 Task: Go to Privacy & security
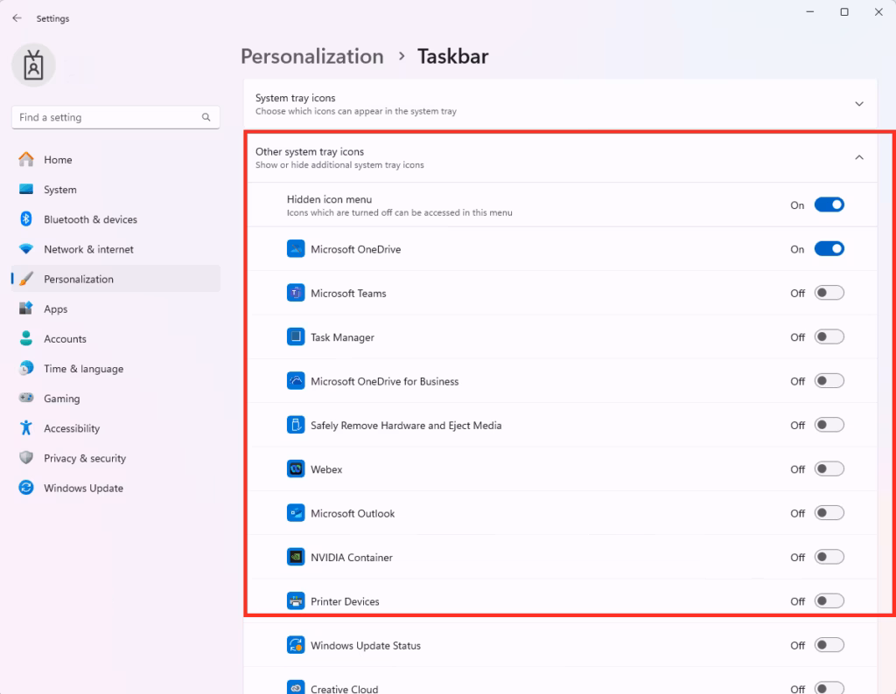pos(115,458)
